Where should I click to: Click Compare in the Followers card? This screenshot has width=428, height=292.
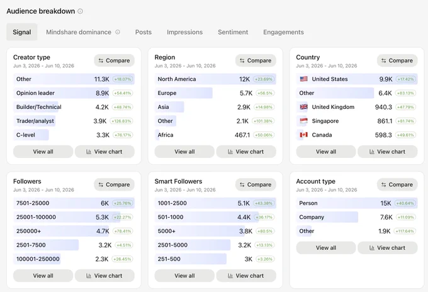pos(114,184)
